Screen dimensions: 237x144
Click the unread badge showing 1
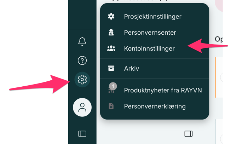point(113,86)
